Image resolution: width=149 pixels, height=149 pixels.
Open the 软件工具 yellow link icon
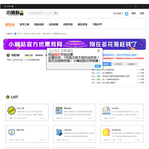point(12,111)
